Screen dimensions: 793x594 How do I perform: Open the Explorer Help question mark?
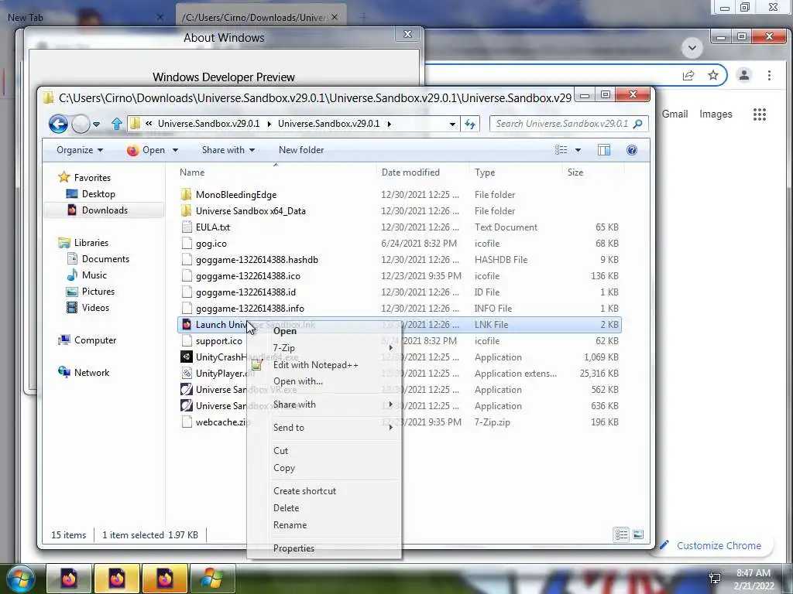coord(632,150)
